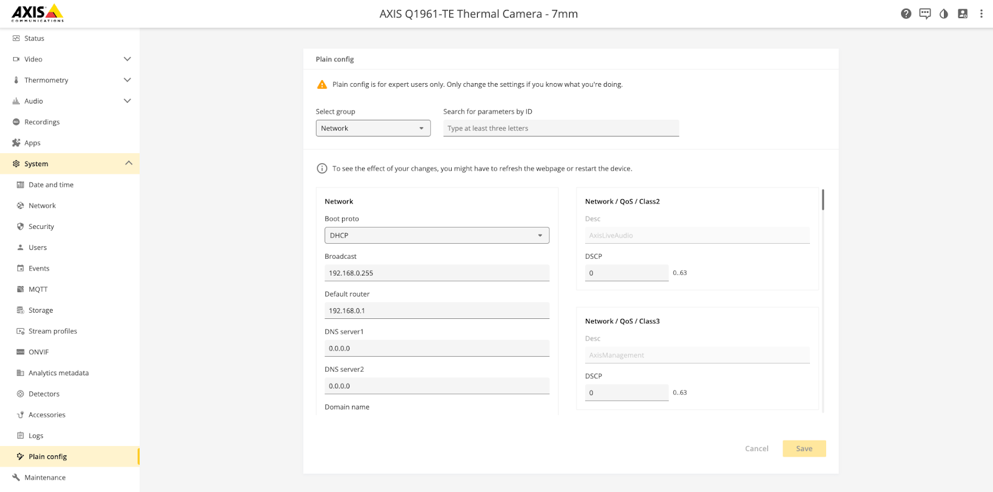Screen dimensions: 993x492
Task: Click the Detectors icon in the sidebar
Action: pyautogui.click(x=20, y=394)
